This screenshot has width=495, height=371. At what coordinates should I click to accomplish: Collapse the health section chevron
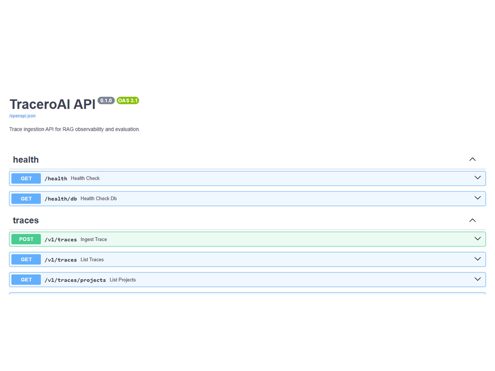tap(472, 159)
